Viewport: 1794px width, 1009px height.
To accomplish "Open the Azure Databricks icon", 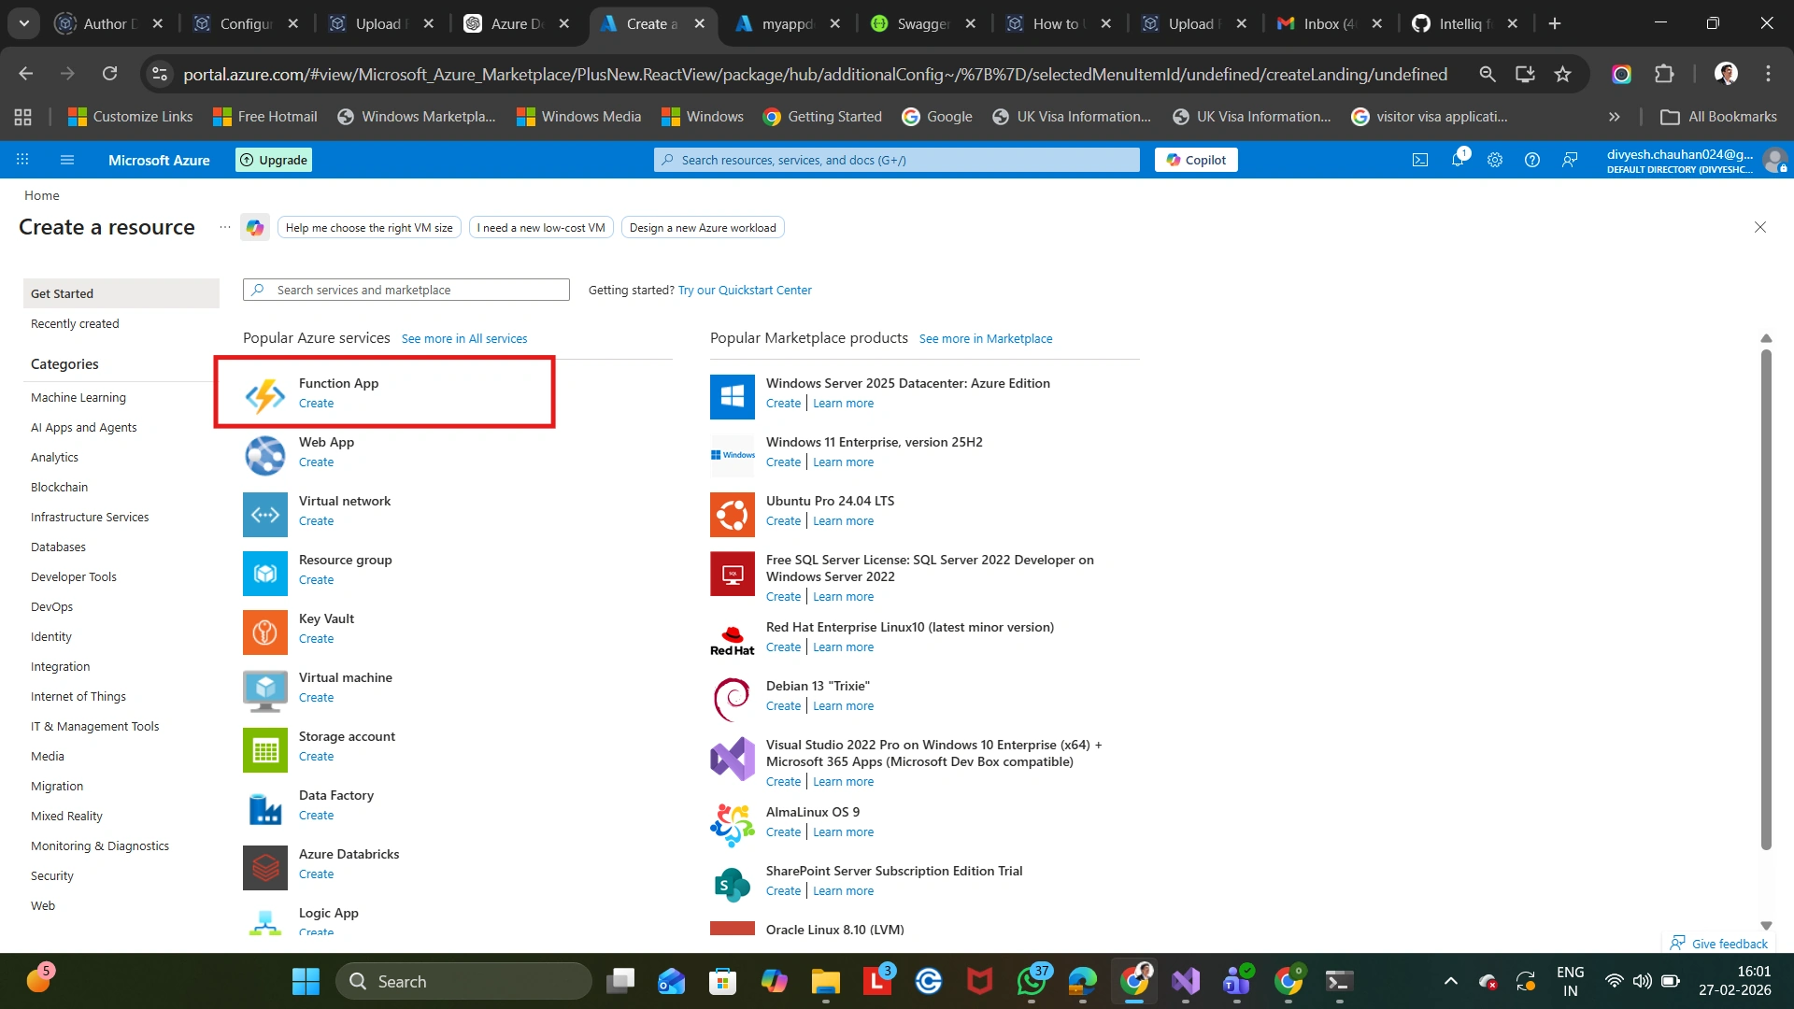I will pos(265,867).
